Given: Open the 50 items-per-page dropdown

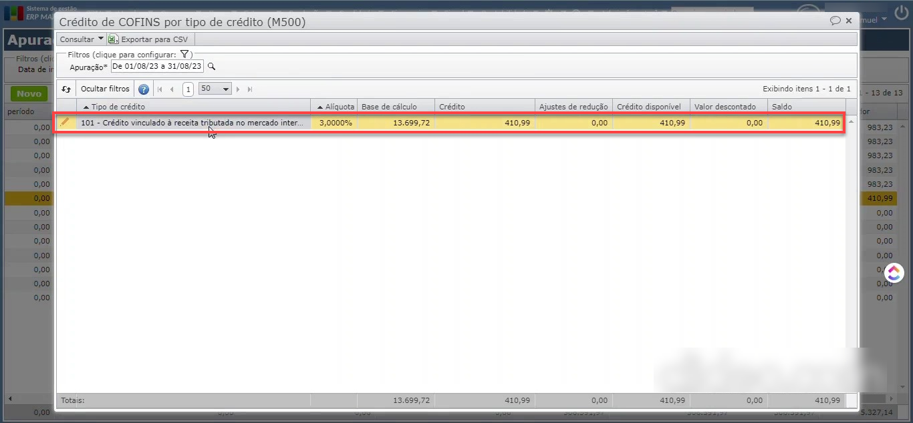Looking at the screenshot, I should click(x=215, y=89).
